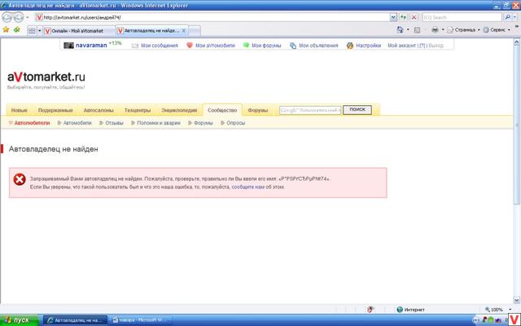
Task: Select Сообщество site tab
Action: [222, 110]
